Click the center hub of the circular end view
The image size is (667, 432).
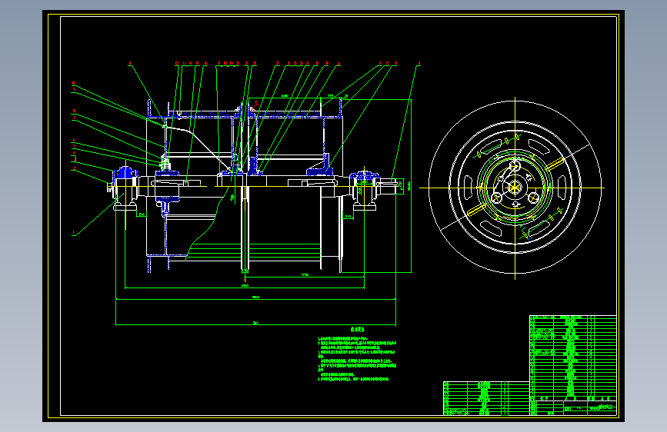(x=515, y=187)
